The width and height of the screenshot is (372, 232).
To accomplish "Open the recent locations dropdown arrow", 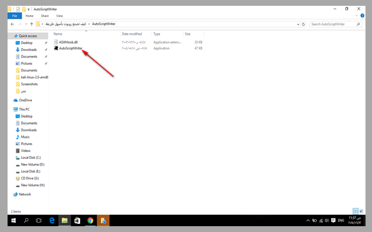I will pyautogui.click(x=26, y=24).
